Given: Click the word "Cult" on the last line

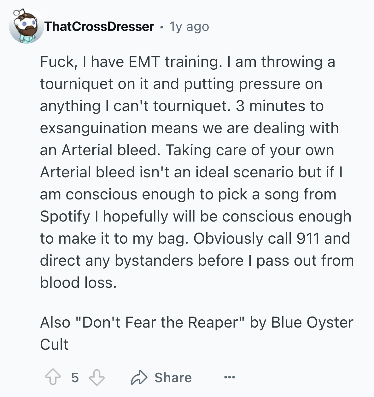Looking at the screenshot, I should pyautogui.click(x=54, y=345).
